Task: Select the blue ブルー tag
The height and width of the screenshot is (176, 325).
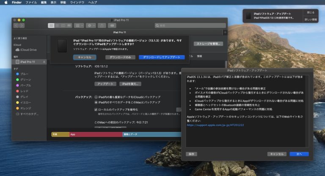Action: (x=22, y=74)
